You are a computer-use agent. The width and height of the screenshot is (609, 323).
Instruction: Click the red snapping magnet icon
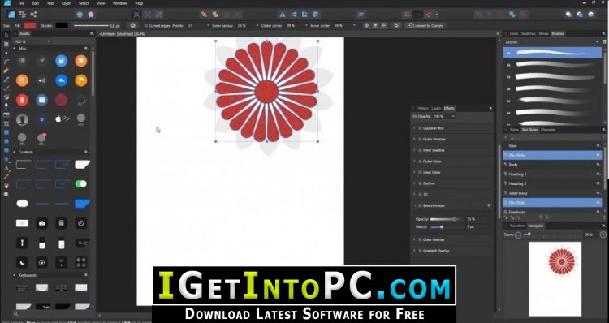point(430,15)
